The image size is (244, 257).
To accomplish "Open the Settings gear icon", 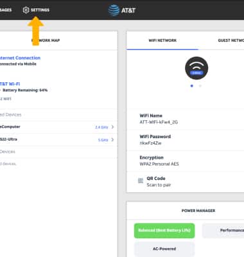I will [26, 10].
